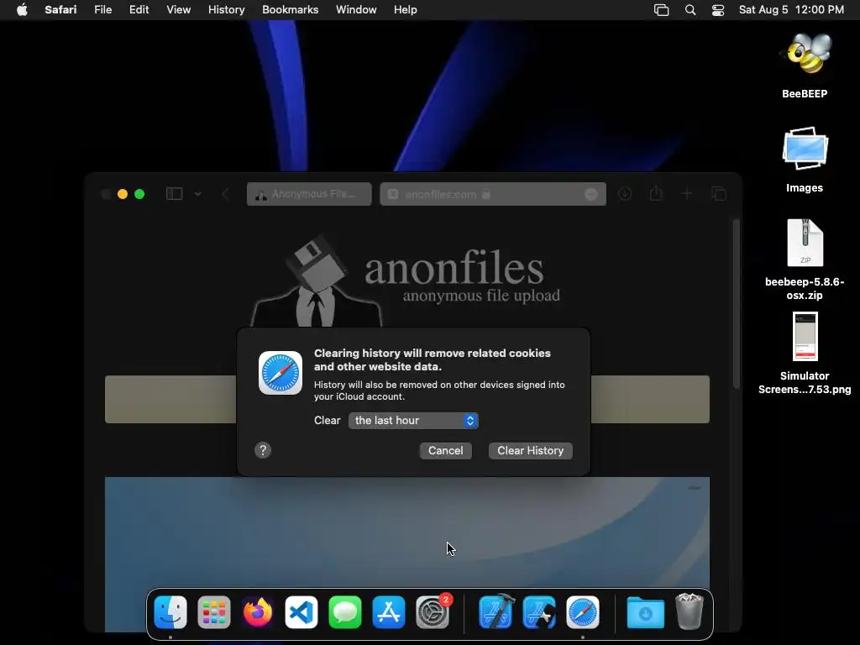Open the Edit menu

(x=139, y=10)
